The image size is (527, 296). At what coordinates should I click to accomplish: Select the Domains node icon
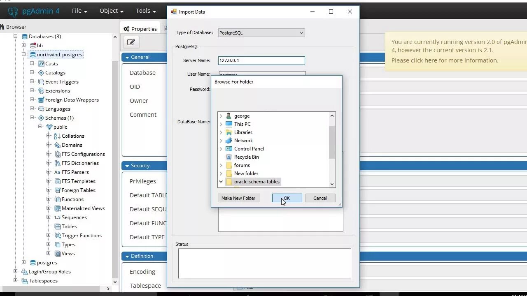[57, 145]
